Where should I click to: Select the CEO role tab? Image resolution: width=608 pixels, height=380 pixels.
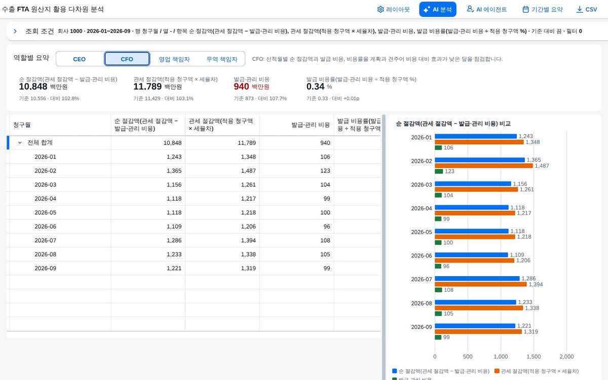(80, 59)
